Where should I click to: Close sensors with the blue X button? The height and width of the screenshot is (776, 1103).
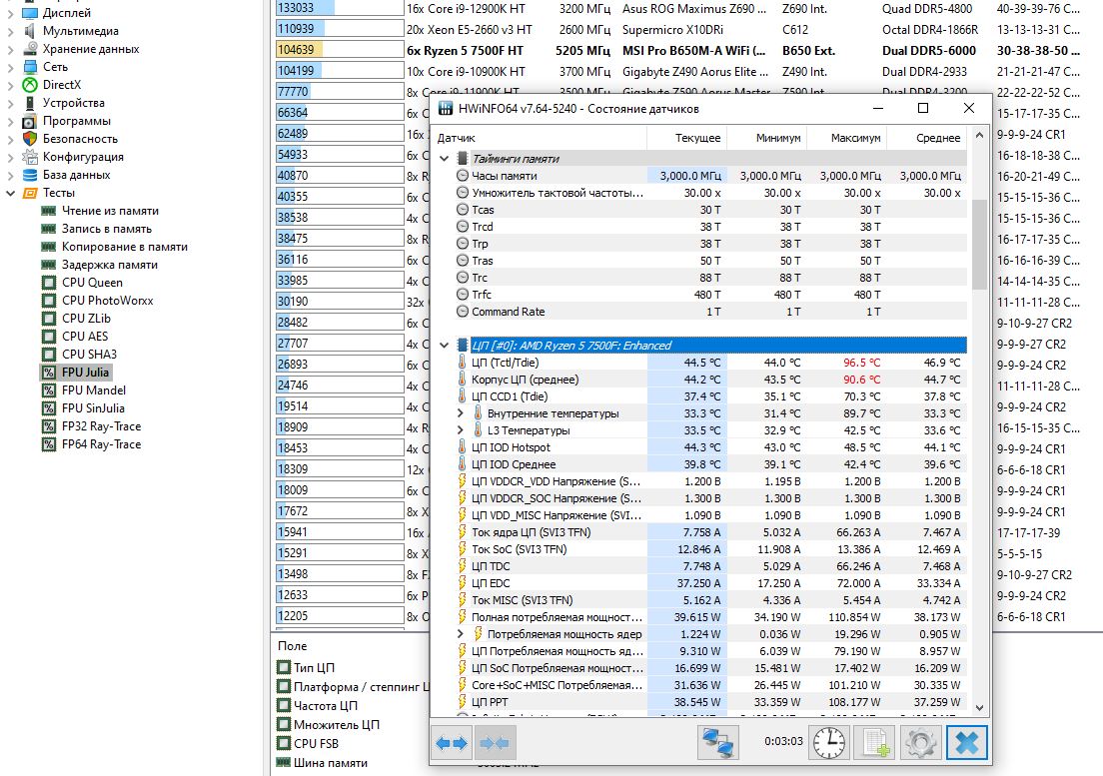coord(966,743)
